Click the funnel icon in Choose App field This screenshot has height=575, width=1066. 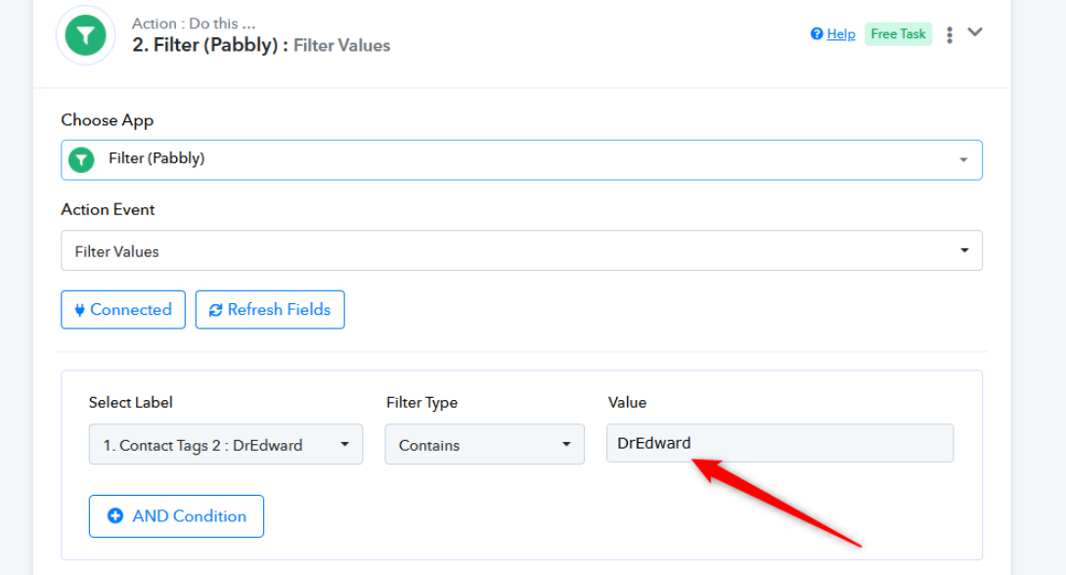81,159
